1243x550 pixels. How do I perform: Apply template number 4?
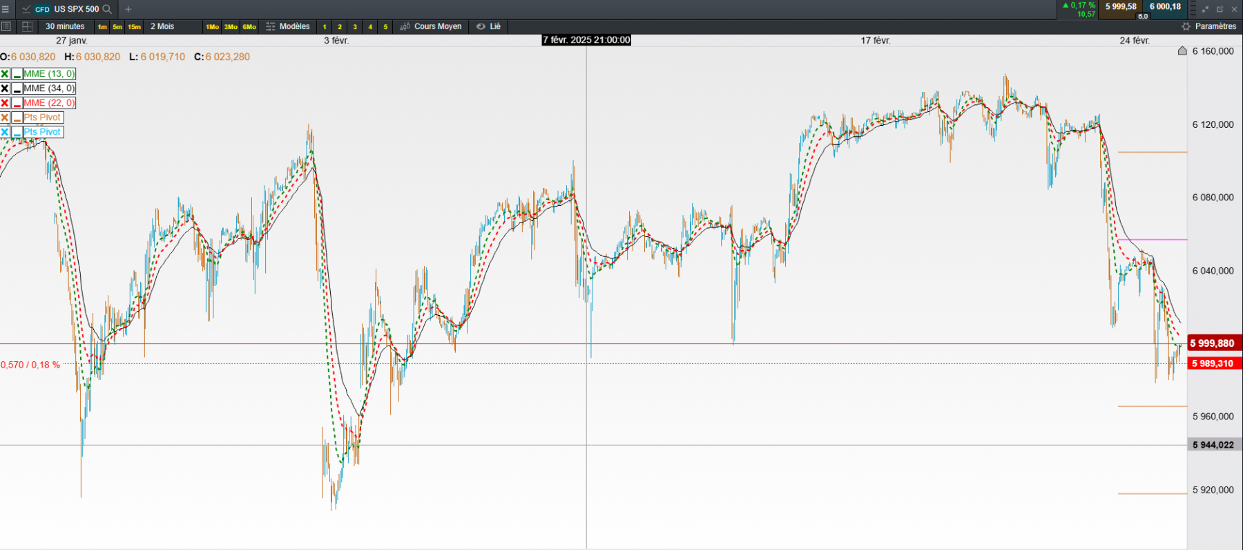pos(370,27)
